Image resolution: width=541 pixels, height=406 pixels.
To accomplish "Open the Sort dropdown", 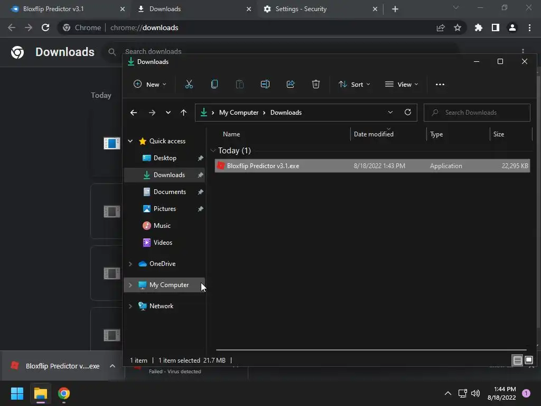I will (355, 84).
